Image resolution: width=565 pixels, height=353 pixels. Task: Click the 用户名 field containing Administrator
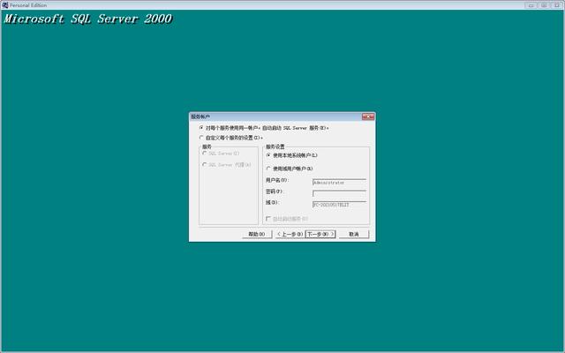(339, 183)
